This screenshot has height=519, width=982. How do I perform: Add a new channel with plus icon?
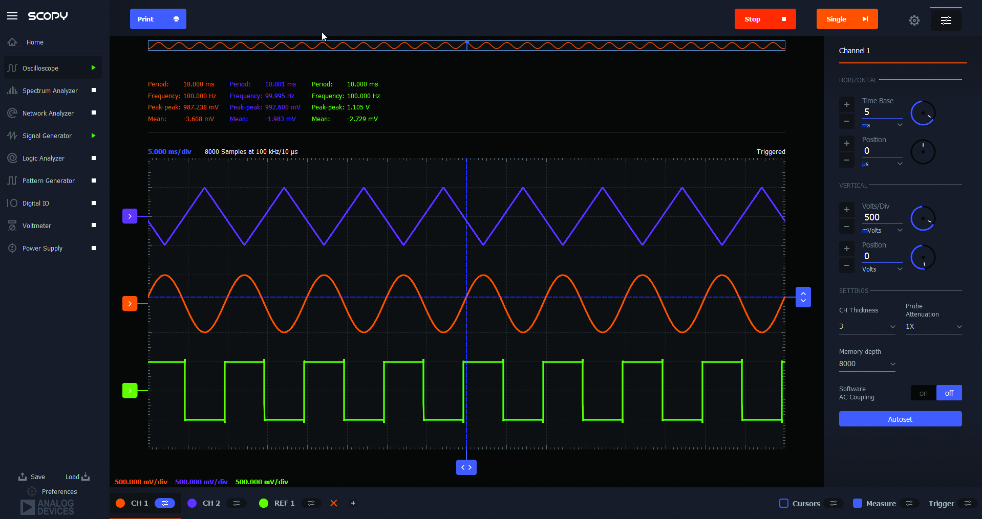pos(353,503)
